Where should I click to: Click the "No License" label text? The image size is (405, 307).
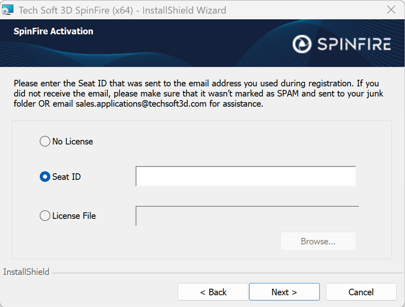[73, 142]
